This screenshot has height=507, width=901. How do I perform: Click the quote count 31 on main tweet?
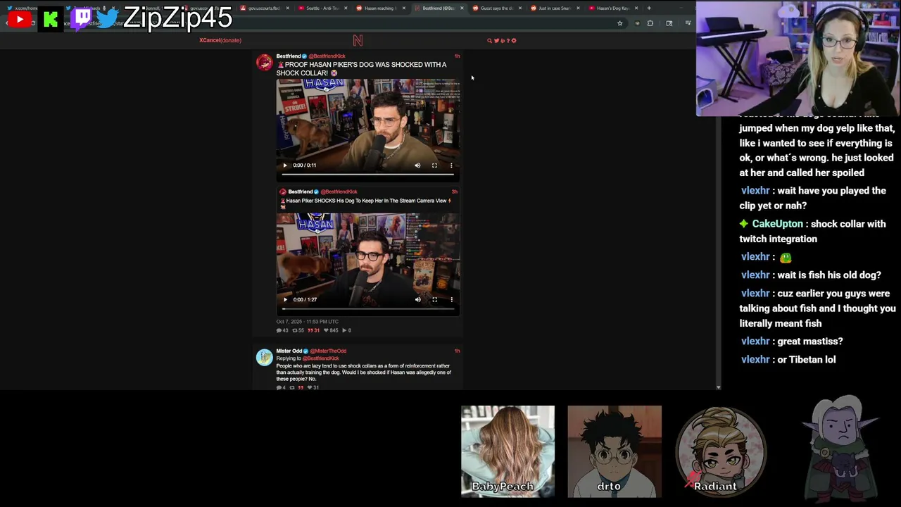click(x=313, y=330)
